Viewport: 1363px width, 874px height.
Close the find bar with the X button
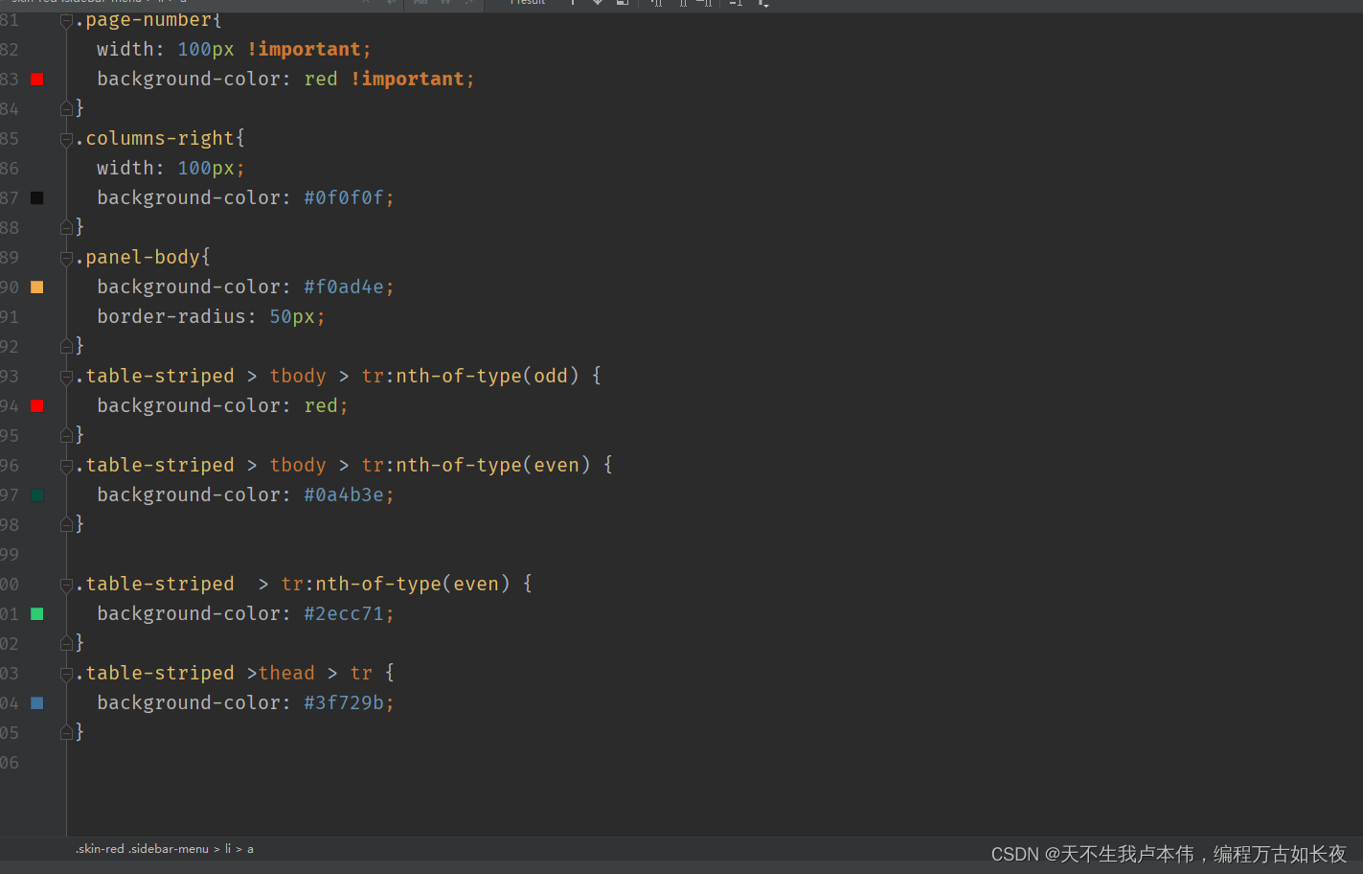(367, 4)
